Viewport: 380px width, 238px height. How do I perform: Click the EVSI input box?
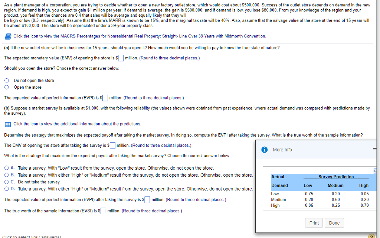tap(103, 211)
